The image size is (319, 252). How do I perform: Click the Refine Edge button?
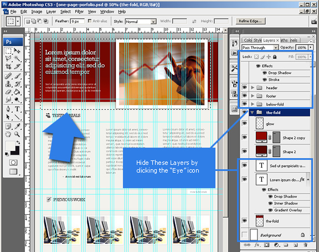click(250, 21)
